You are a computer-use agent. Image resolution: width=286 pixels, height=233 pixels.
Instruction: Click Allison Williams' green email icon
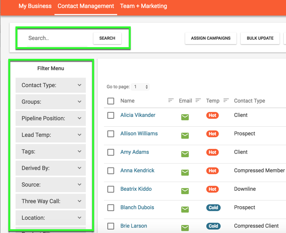pos(185,136)
